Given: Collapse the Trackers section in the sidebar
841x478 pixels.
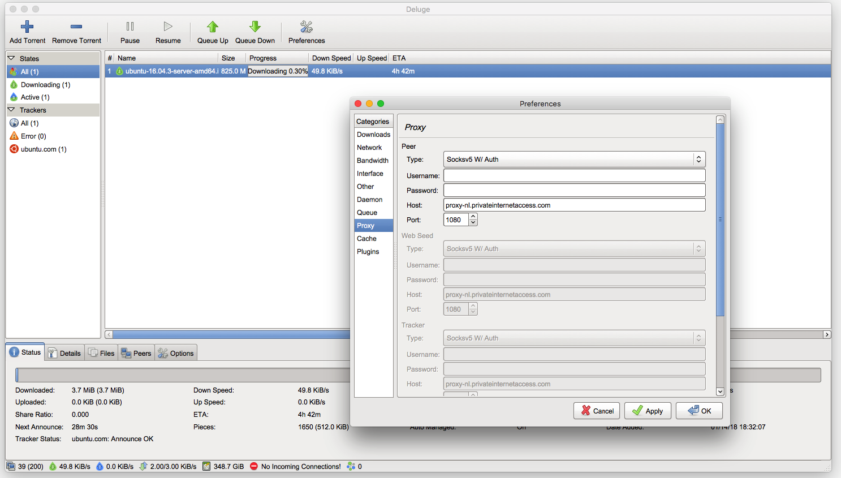Looking at the screenshot, I should 11,110.
